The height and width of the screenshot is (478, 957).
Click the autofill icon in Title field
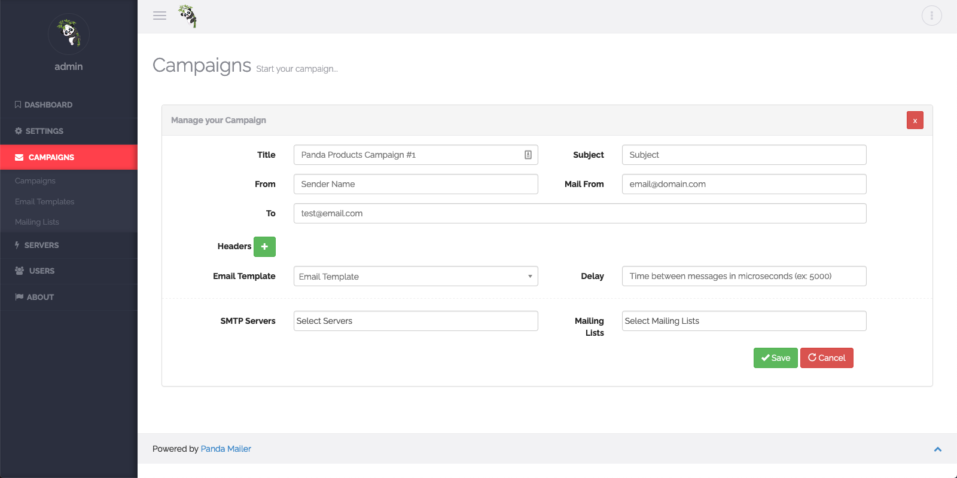528,155
